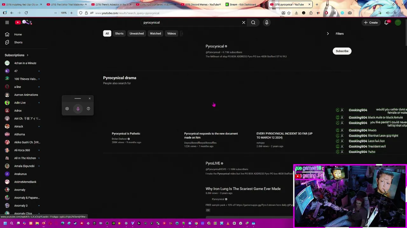Open the 100 Thieves Valorant subscription
This screenshot has width=407, height=228.
pos(25,79)
